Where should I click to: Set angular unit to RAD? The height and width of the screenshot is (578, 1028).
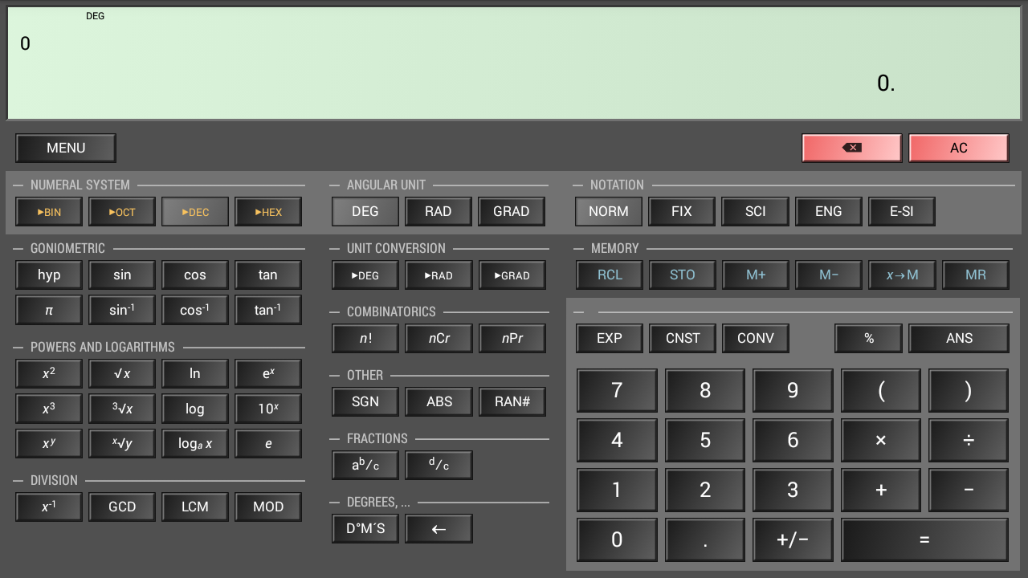439,212
